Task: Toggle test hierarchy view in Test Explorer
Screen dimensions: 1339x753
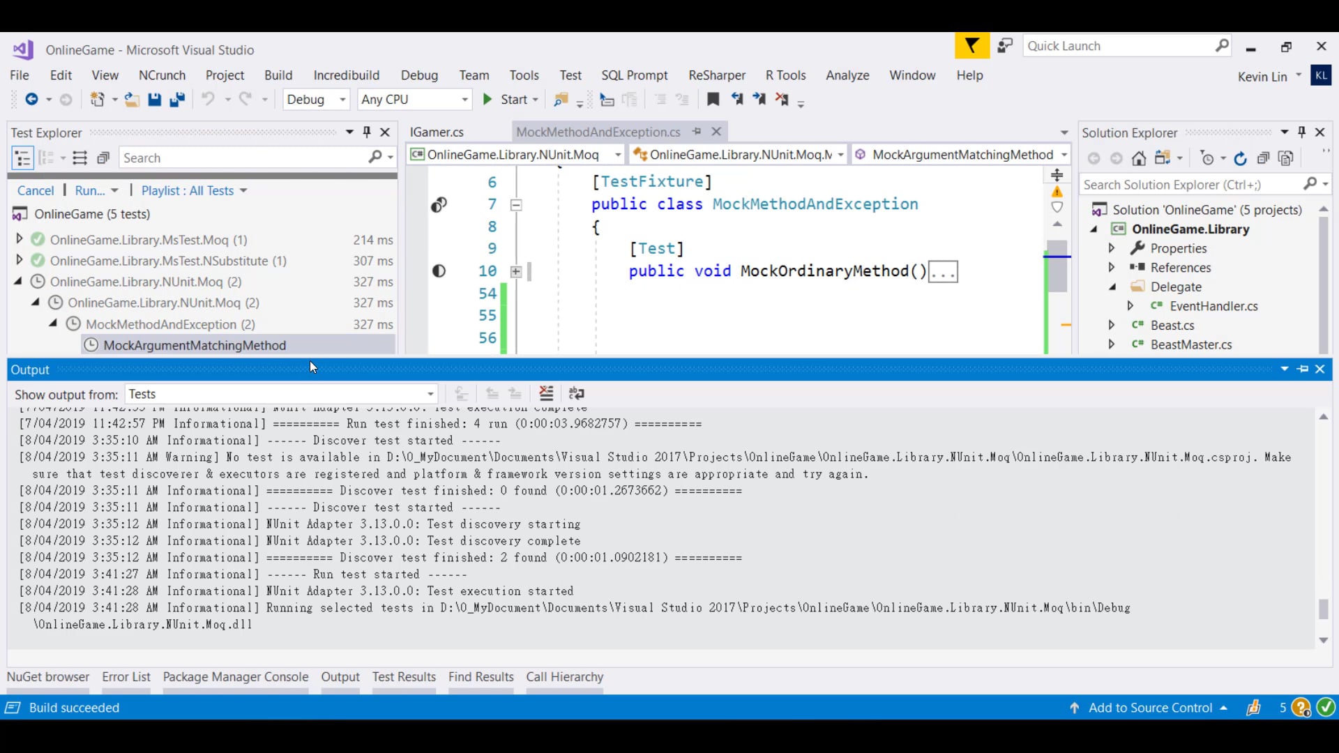Action: tap(22, 158)
